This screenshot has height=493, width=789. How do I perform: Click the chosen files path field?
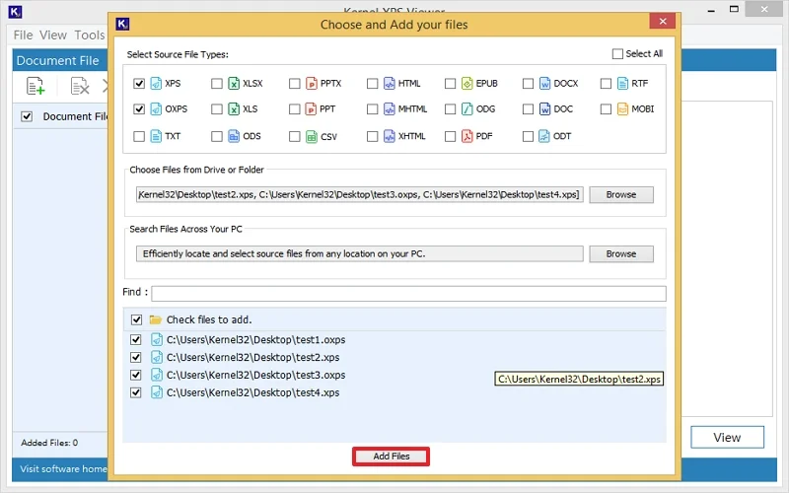tap(359, 194)
